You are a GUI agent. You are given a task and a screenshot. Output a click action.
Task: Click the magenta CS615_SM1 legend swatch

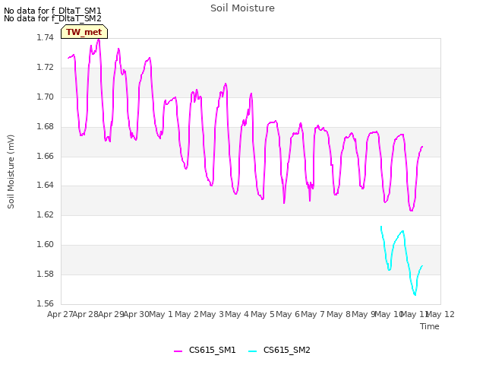pyautogui.click(x=178, y=351)
